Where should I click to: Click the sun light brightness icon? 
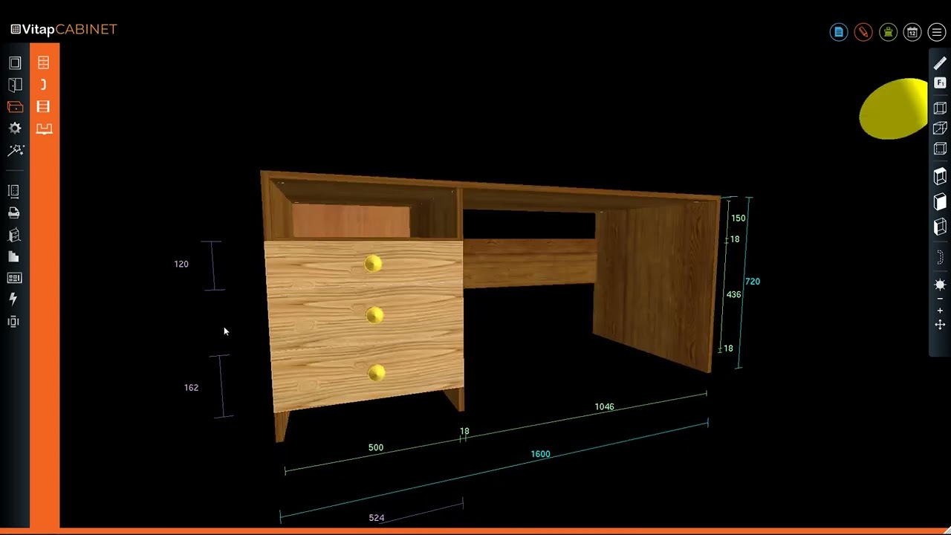pos(940,285)
